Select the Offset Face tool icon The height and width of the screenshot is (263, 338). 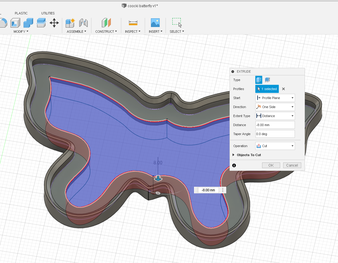coord(41,23)
